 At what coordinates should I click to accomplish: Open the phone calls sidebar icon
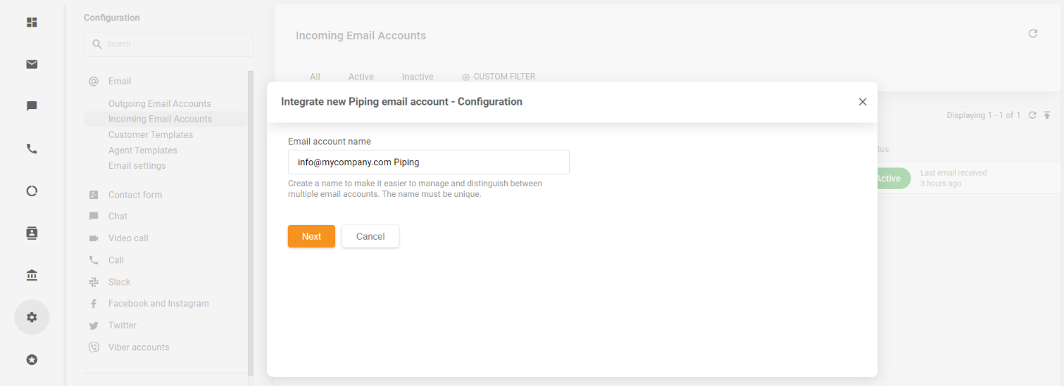click(32, 149)
